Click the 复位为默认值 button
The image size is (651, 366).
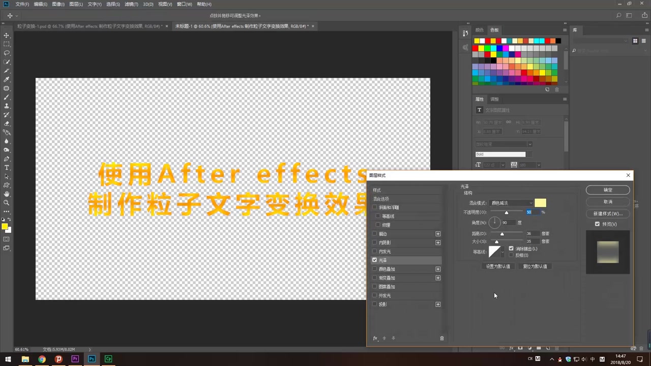click(535, 266)
